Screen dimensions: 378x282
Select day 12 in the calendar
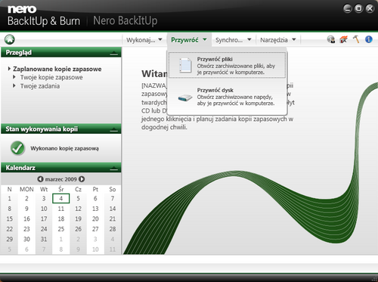(78, 209)
